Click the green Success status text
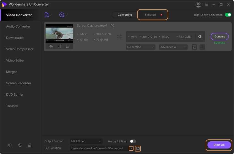Screen dimensions: 234x154 219,43
